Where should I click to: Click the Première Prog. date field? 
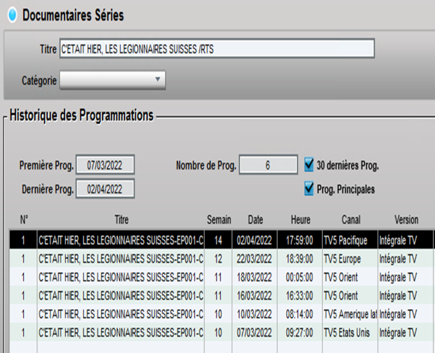pyautogui.click(x=105, y=165)
